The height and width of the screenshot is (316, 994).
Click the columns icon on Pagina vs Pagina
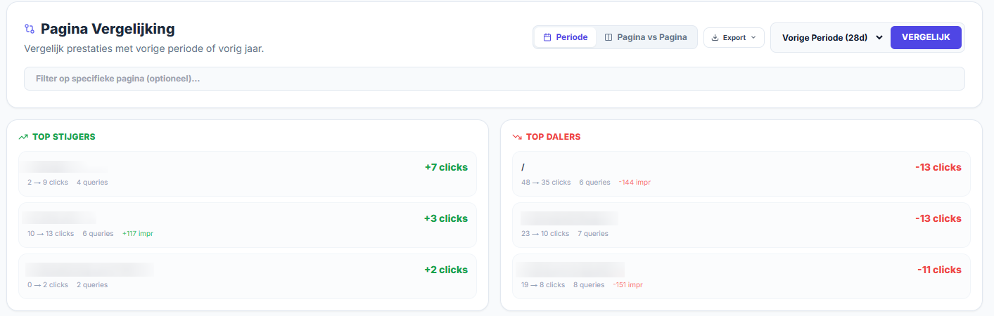pos(608,37)
